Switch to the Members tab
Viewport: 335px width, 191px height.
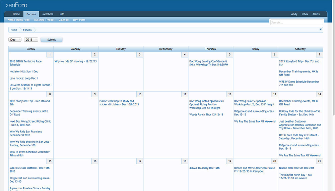click(48, 14)
